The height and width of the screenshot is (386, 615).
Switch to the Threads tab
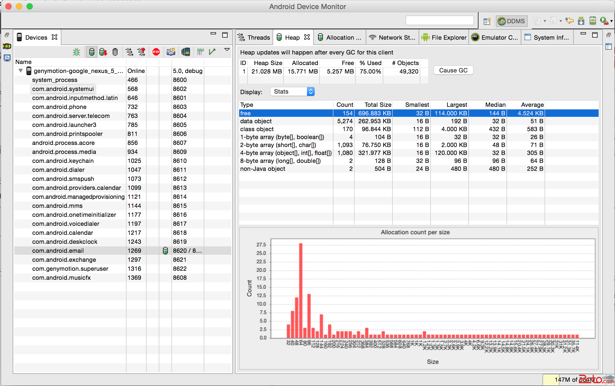click(x=254, y=38)
